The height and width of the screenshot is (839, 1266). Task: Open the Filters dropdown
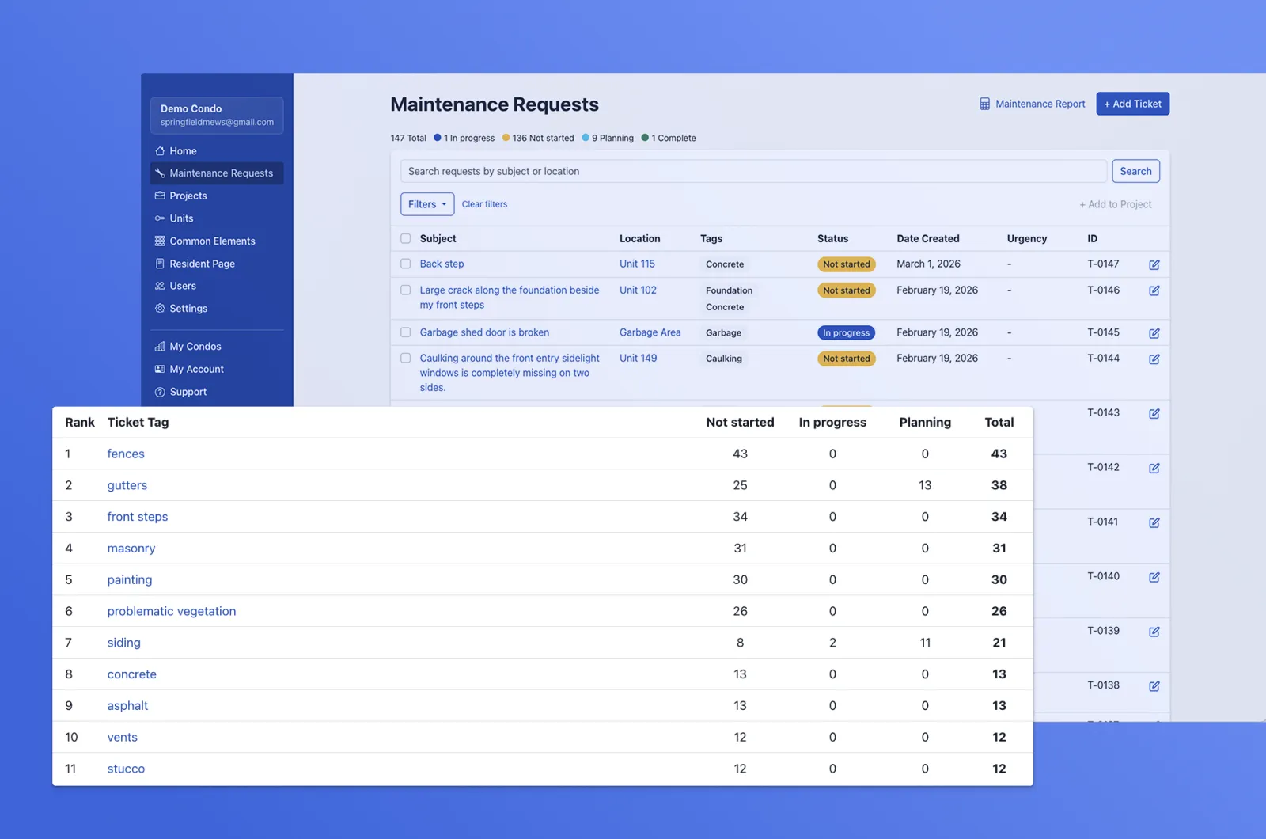427,204
